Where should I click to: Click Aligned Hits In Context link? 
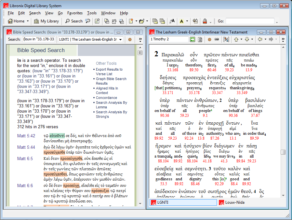[x=107, y=90]
